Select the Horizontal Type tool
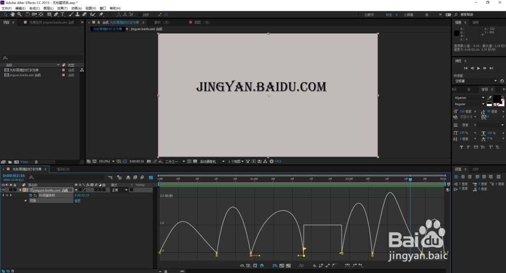 [x=63, y=15]
